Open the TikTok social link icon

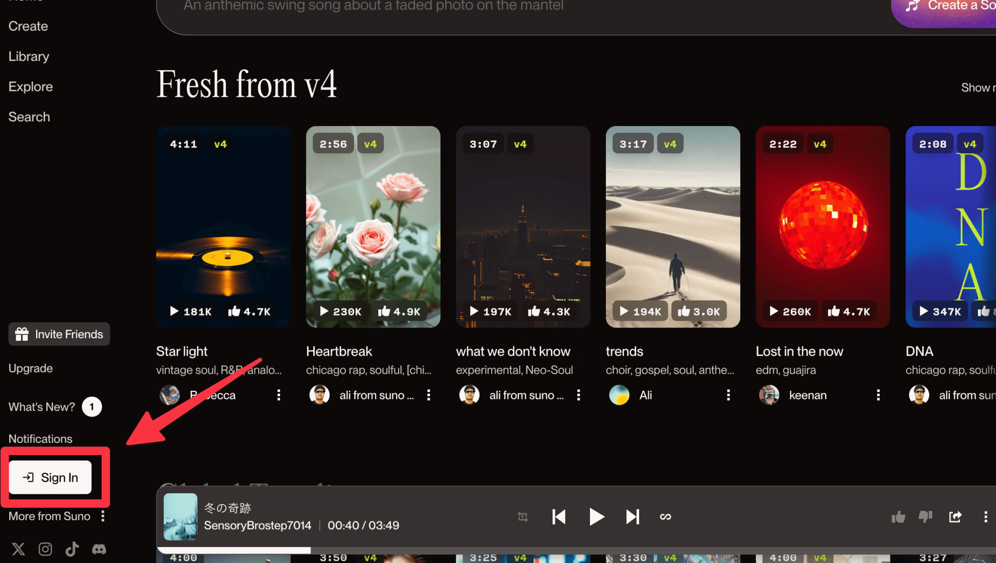(x=72, y=549)
